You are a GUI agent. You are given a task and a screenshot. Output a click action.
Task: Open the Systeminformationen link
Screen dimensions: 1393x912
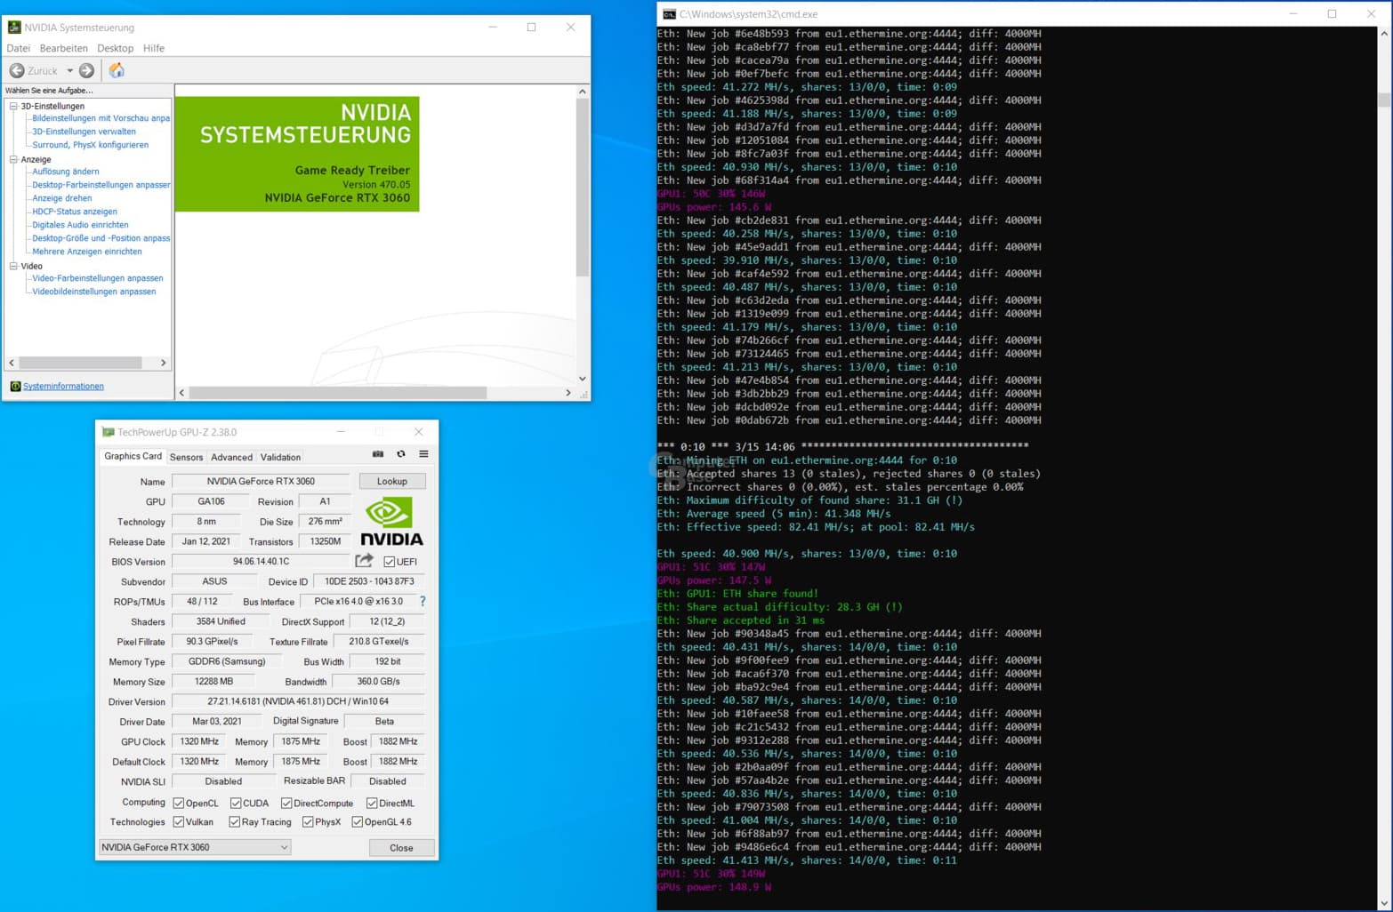tap(63, 386)
